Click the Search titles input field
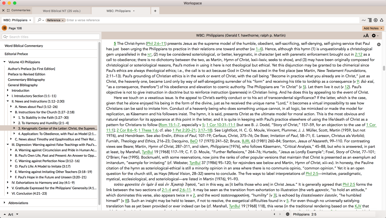This screenshot has height=218, width=386. (51, 37)
